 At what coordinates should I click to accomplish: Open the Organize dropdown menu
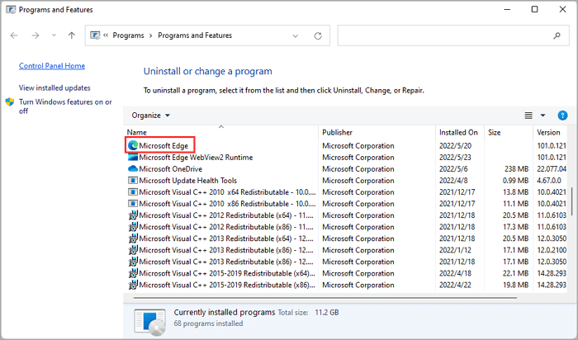pyautogui.click(x=150, y=116)
